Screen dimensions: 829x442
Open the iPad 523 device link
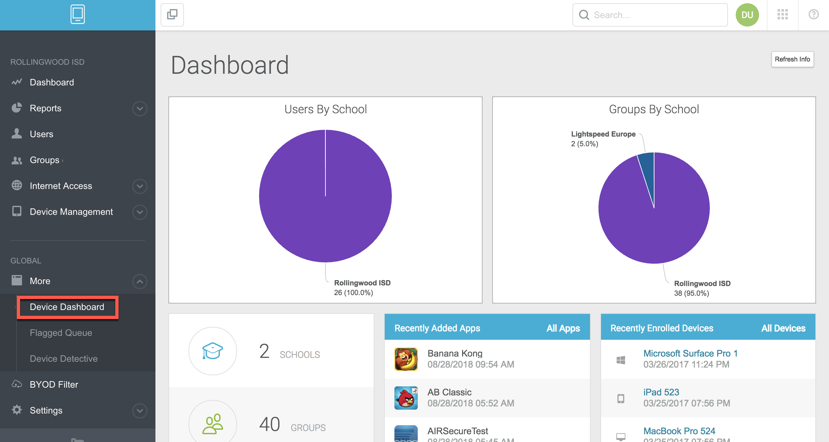click(x=661, y=392)
